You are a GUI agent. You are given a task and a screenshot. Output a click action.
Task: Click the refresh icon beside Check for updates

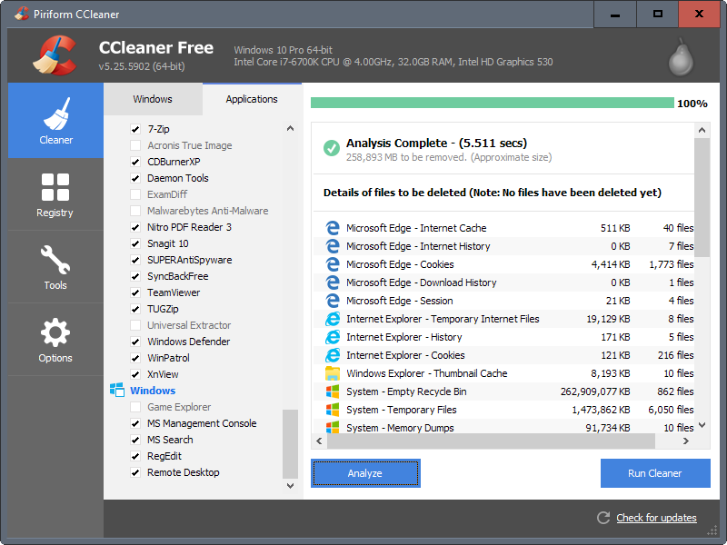click(x=603, y=518)
